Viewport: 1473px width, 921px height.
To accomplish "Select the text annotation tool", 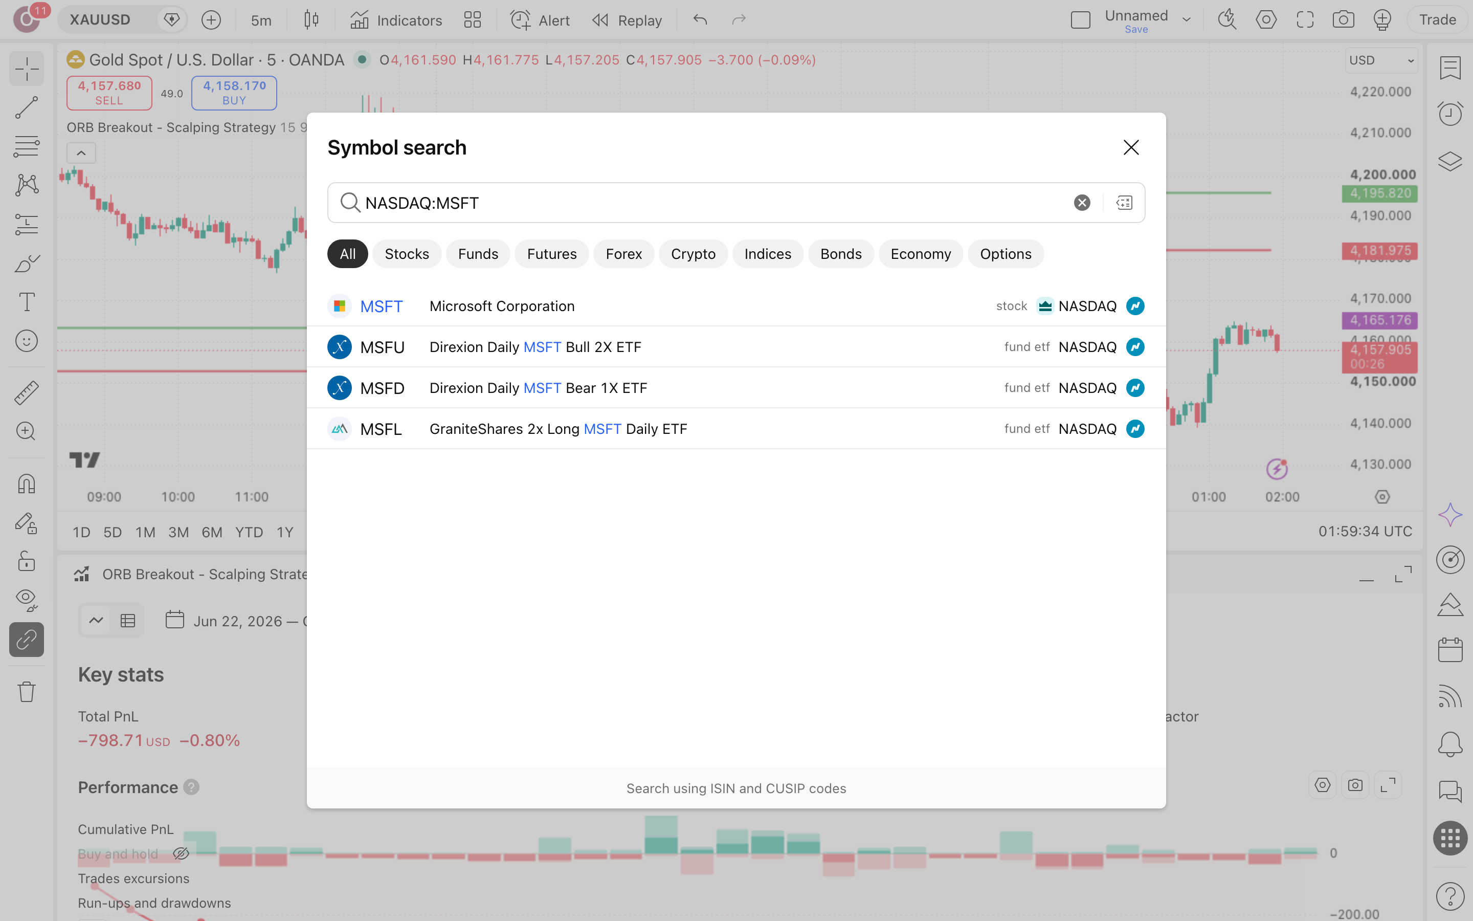I will click(x=26, y=301).
